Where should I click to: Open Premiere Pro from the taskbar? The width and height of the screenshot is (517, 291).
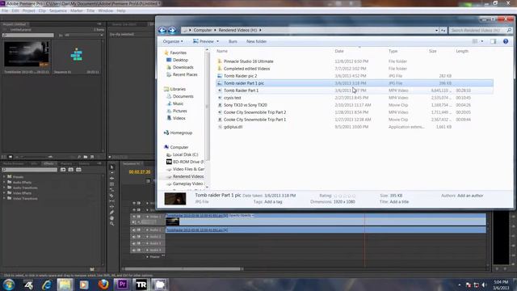click(x=122, y=284)
